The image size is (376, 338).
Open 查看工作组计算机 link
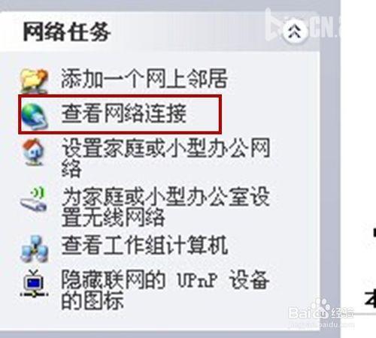[x=144, y=245]
